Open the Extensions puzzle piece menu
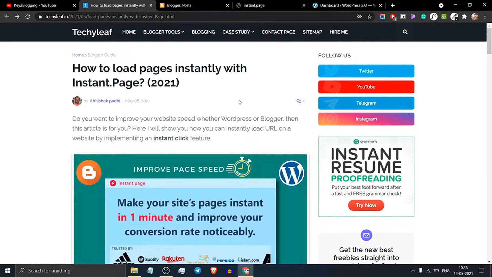This screenshot has width=492, height=277. click(x=464, y=17)
